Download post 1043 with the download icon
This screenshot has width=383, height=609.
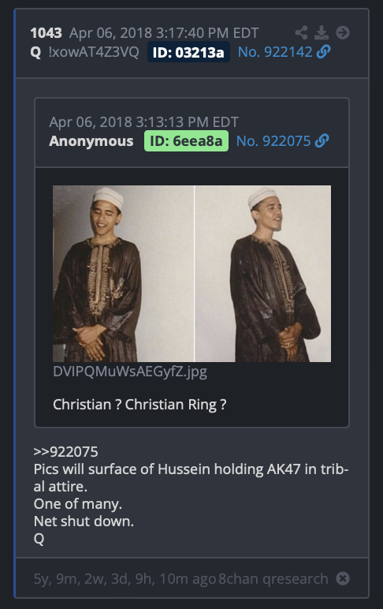click(322, 32)
